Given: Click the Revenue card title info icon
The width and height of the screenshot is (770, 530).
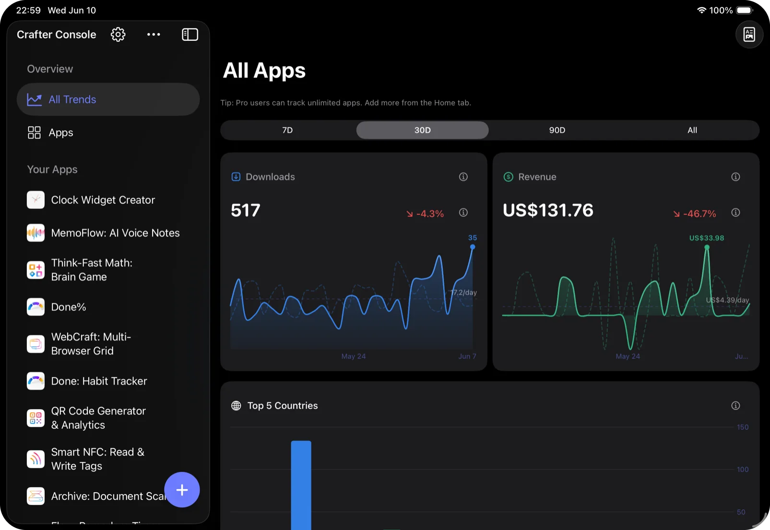Looking at the screenshot, I should point(735,177).
